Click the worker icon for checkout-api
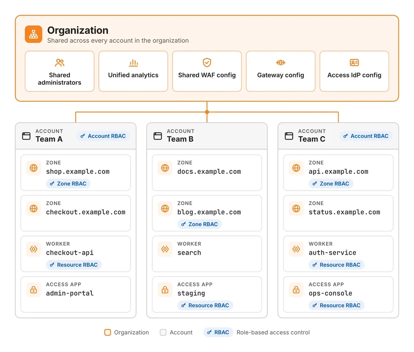414x352 pixels. 33,249
